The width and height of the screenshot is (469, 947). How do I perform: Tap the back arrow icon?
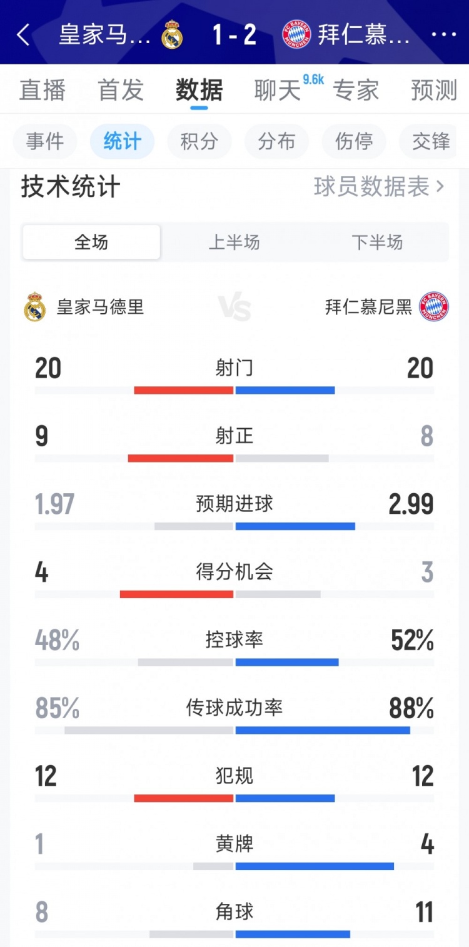tap(24, 35)
